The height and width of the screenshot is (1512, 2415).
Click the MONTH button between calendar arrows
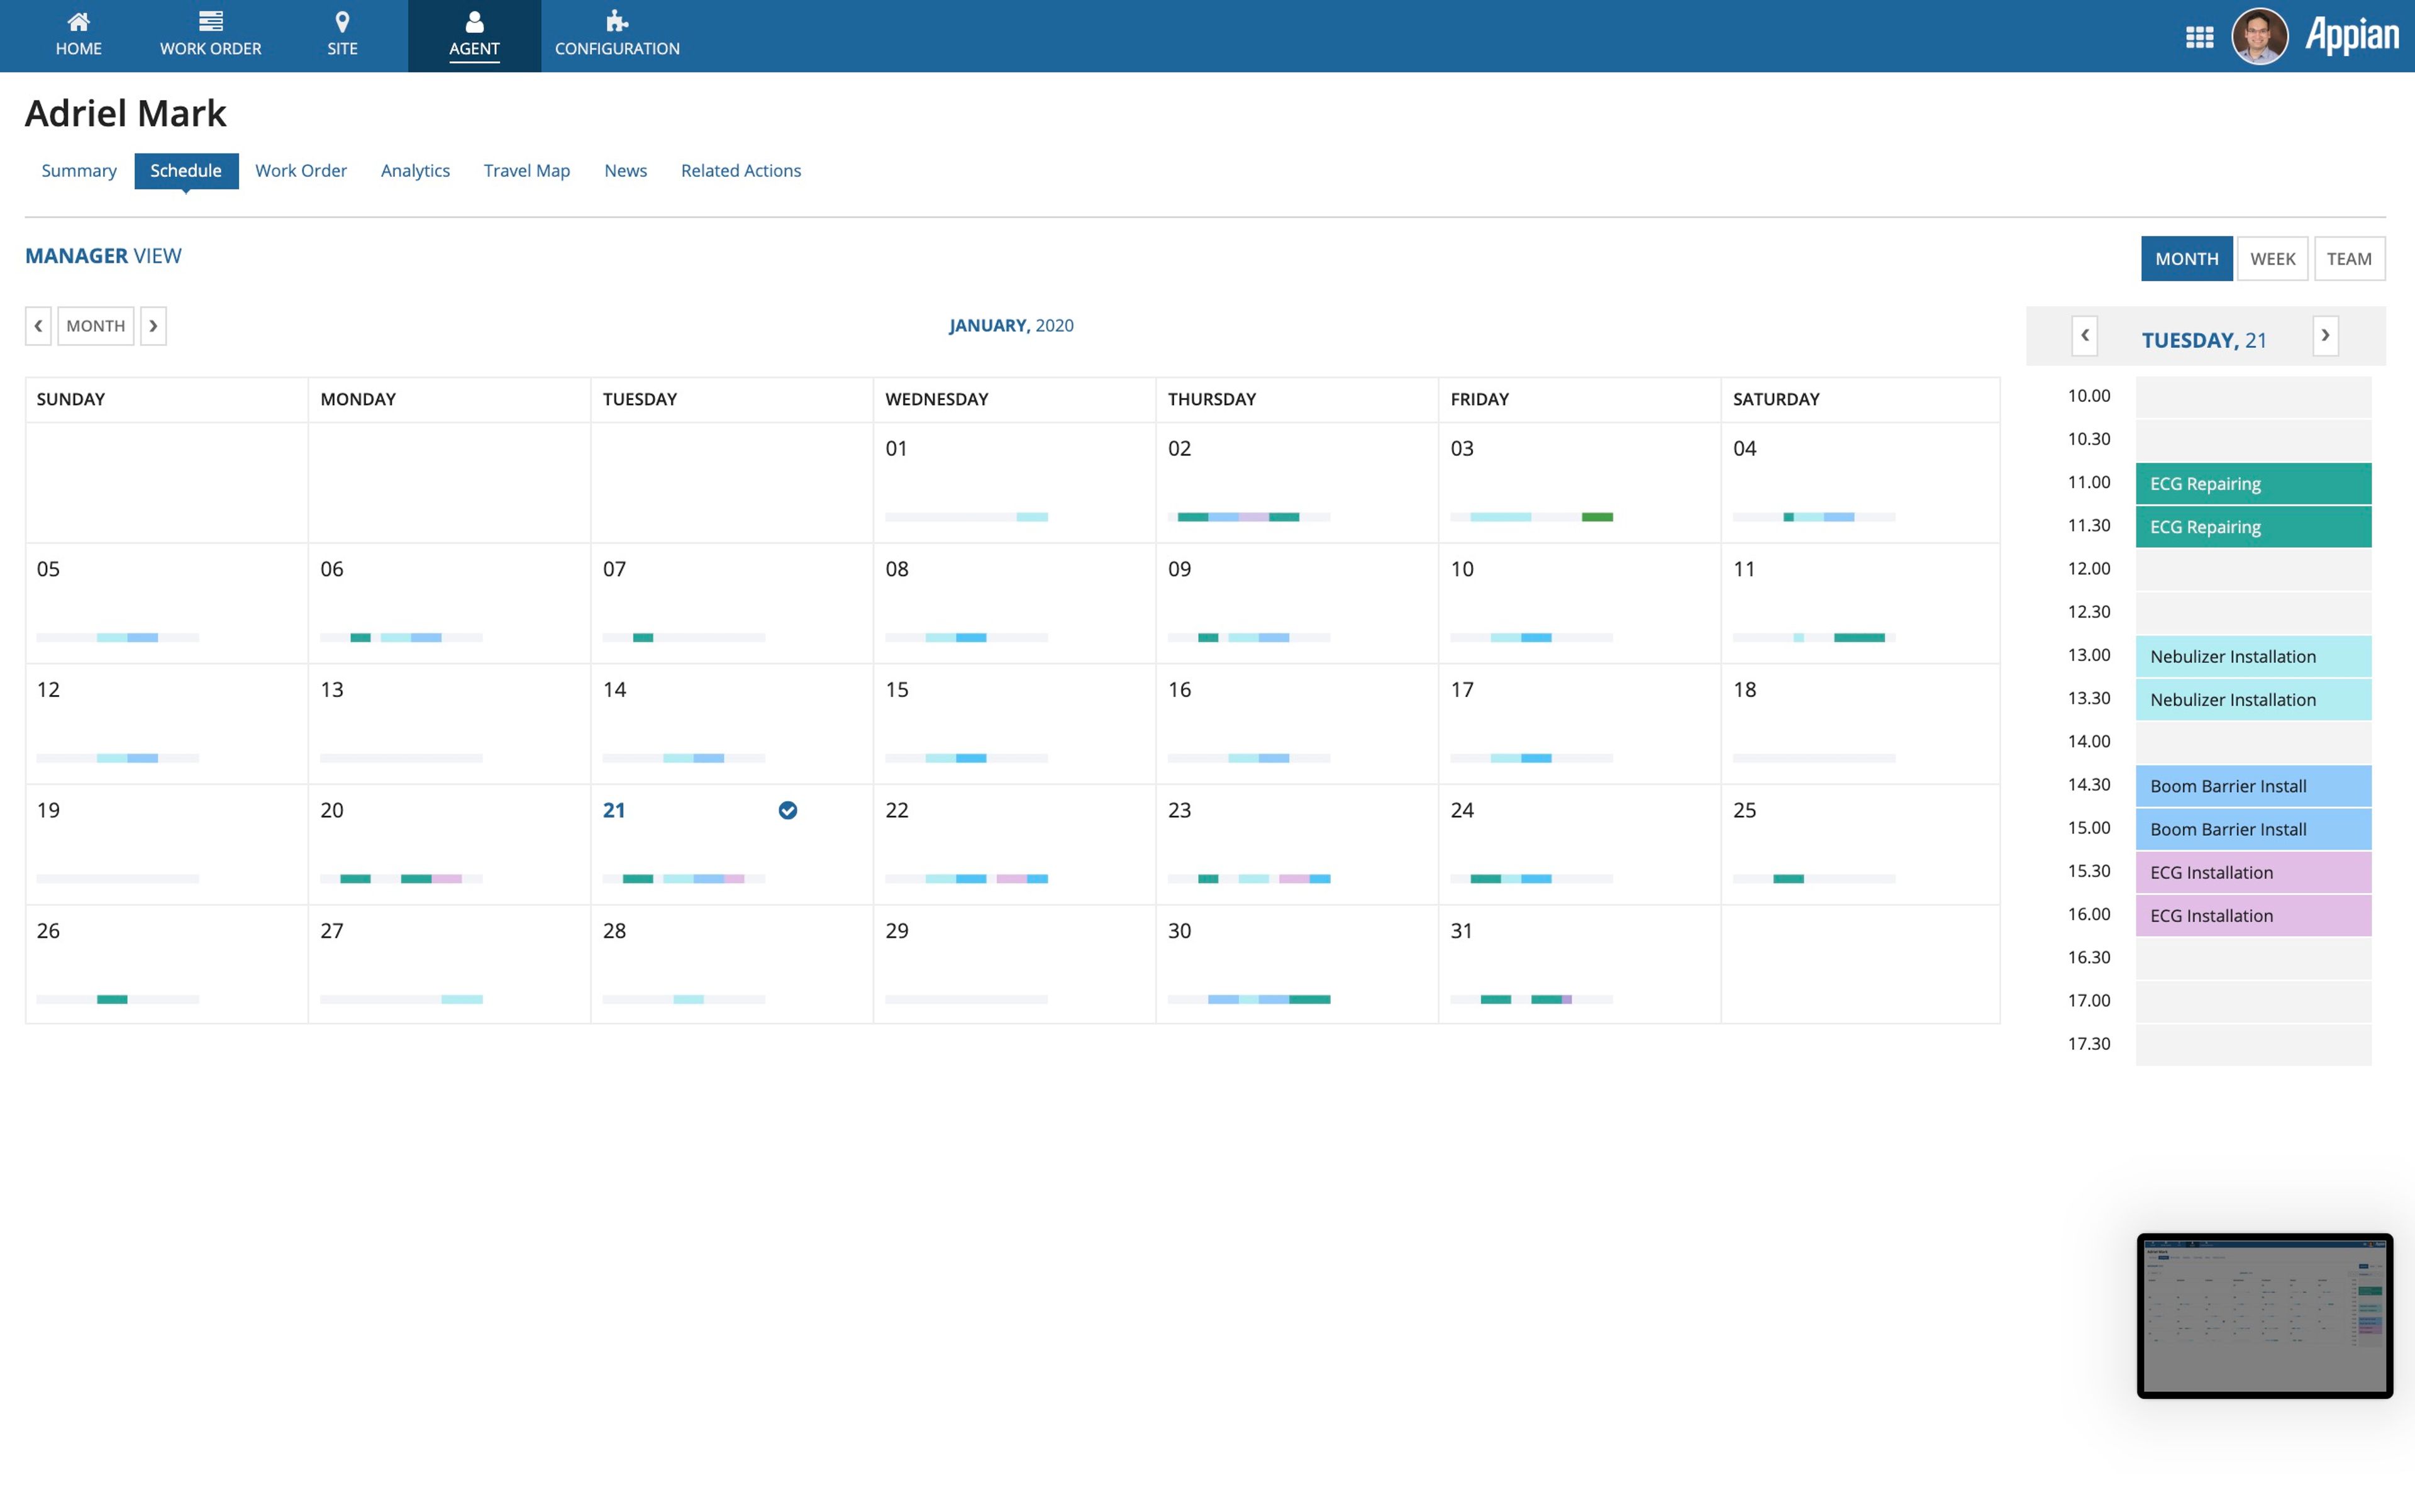(96, 326)
